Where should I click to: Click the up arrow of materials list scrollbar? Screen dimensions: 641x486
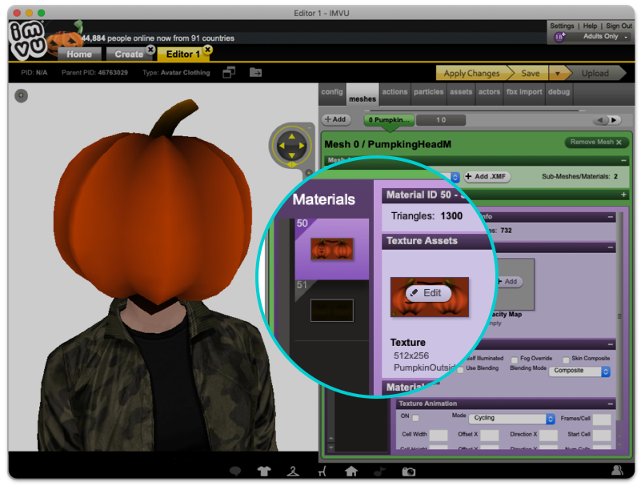point(331,439)
